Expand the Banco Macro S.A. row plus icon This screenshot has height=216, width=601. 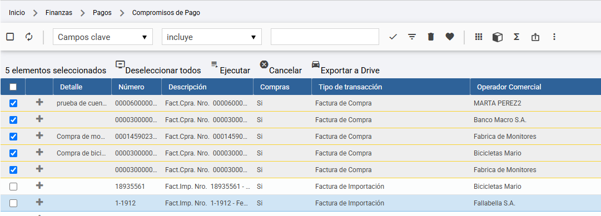[39, 119]
